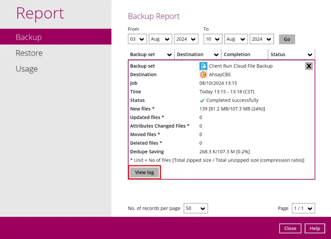Screen dimensions: 331x239
Task: Switch to the Restore section
Action: tap(28, 53)
